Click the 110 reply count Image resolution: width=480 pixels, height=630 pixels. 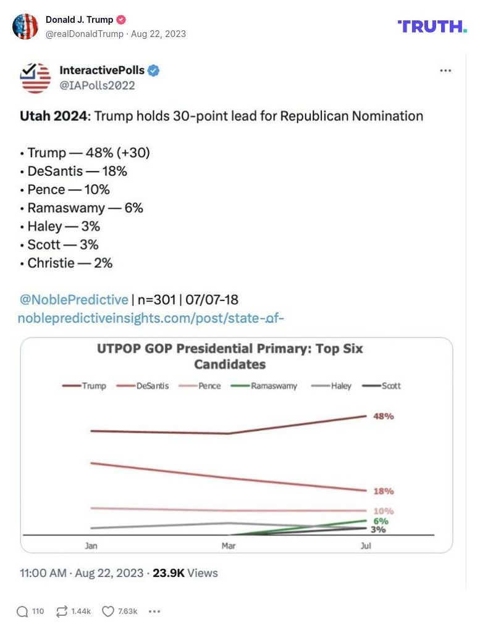pos(38,611)
